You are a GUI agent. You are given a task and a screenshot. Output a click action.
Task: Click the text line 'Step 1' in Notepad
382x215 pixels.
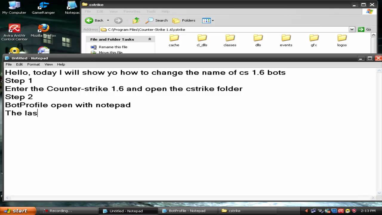(19, 81)
